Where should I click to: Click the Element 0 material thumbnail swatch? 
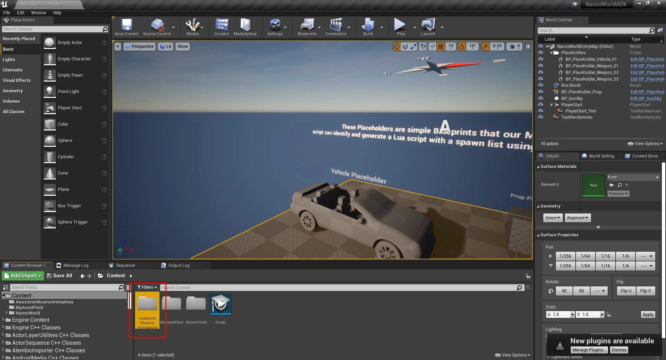click(593, 185)
